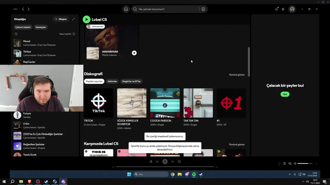The width and height of the screenshot is (330, 185).
Task: Toggle the repeat mode
Action: [x=179, y=162]
